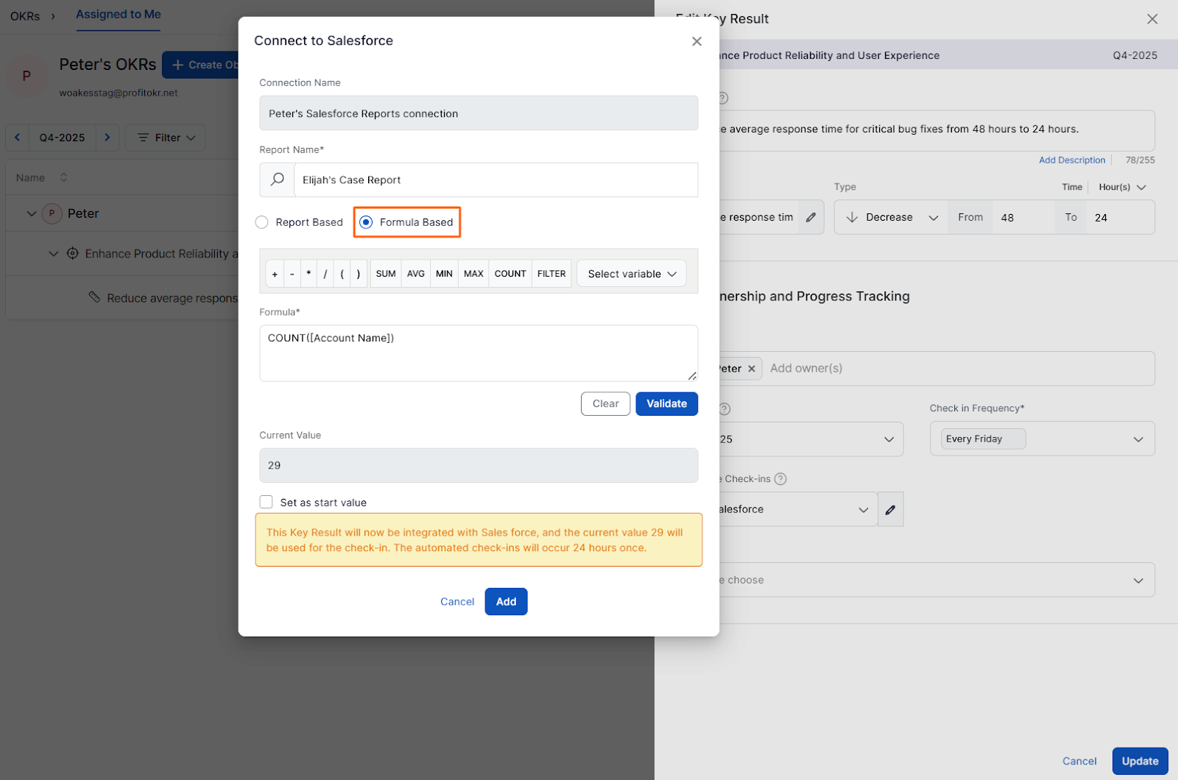
Task: Add the COUNT function
Action: (x=510, y=274)
